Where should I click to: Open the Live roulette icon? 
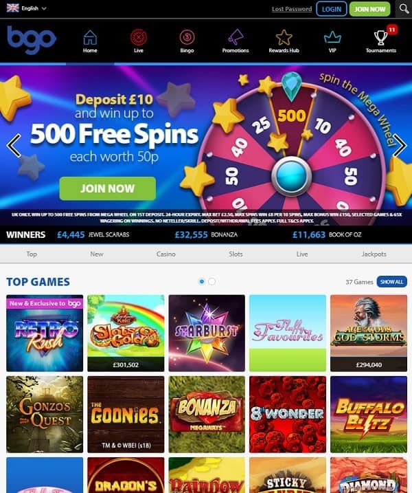point(139,37)
